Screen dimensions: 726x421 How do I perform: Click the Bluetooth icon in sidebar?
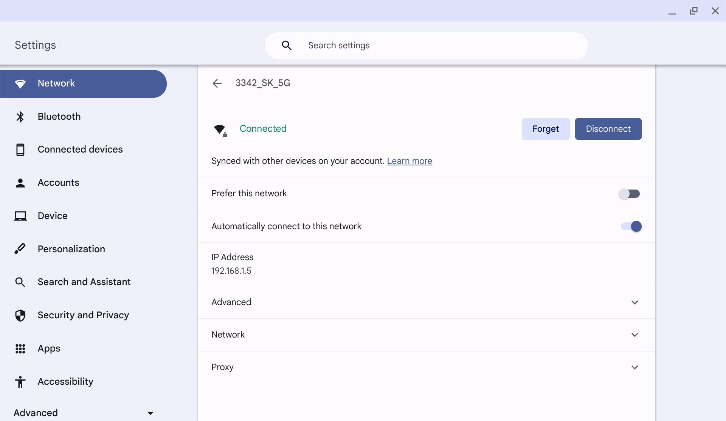(20, 117)
